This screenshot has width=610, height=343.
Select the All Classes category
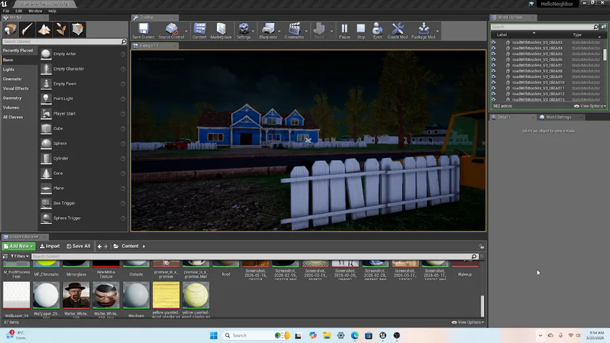[13, 117]
